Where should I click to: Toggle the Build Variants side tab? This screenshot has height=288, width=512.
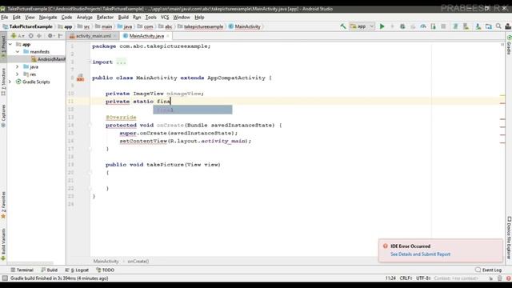click(x=3, y=244)
